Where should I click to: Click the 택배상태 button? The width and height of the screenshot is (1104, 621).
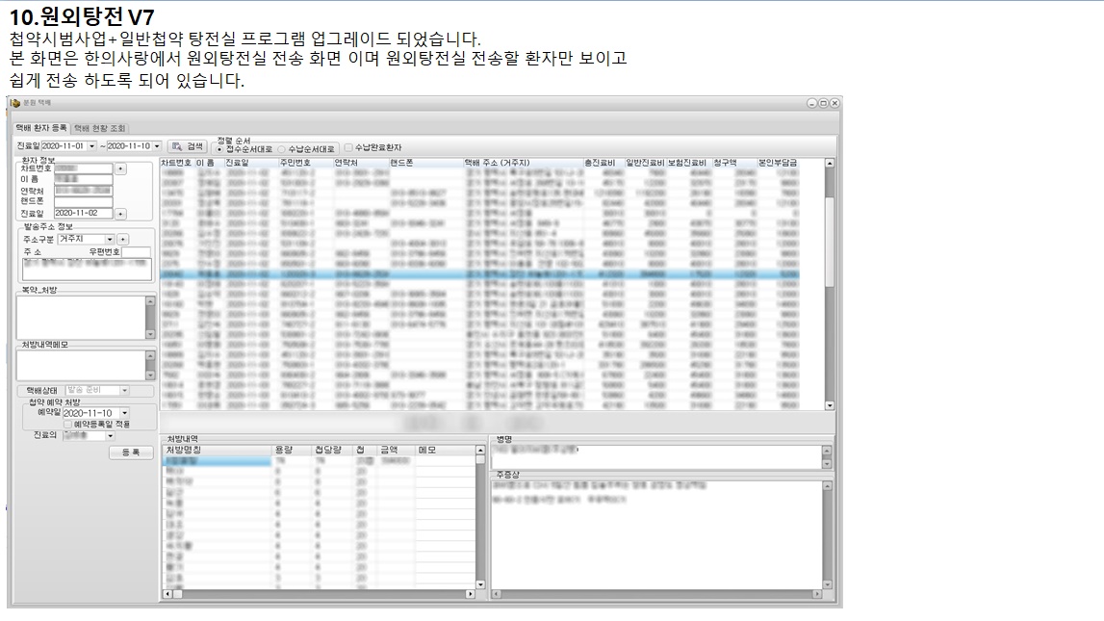[x=39, y=390]
